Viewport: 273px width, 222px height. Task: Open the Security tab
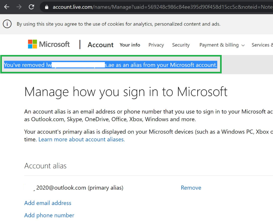point(181,45)
